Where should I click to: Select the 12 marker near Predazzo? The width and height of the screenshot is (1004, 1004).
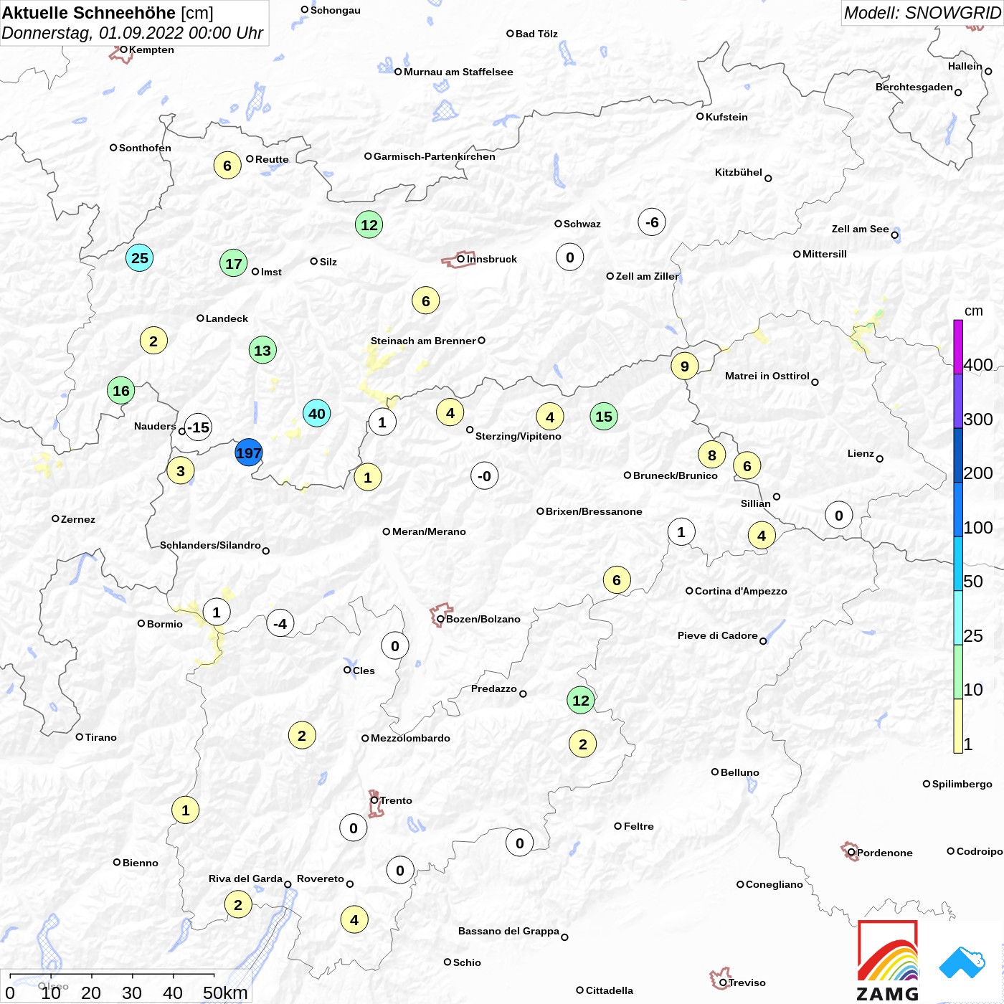[x=581, y=700]
